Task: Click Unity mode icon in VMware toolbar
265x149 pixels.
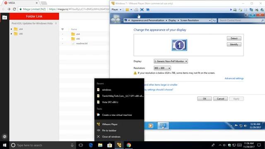Action: [x=148, y=10]
